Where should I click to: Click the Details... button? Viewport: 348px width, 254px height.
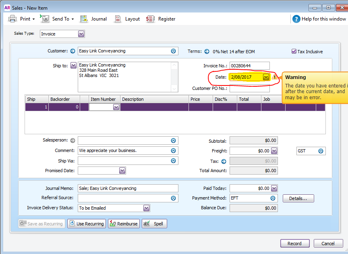(x=298, y=198)
